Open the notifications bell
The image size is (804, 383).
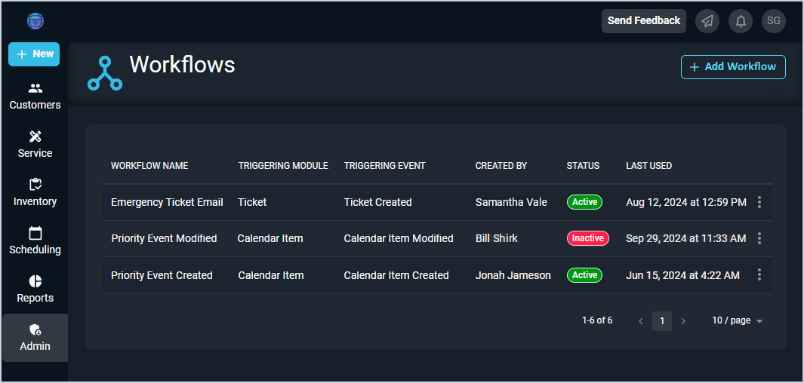click(741, 21)
